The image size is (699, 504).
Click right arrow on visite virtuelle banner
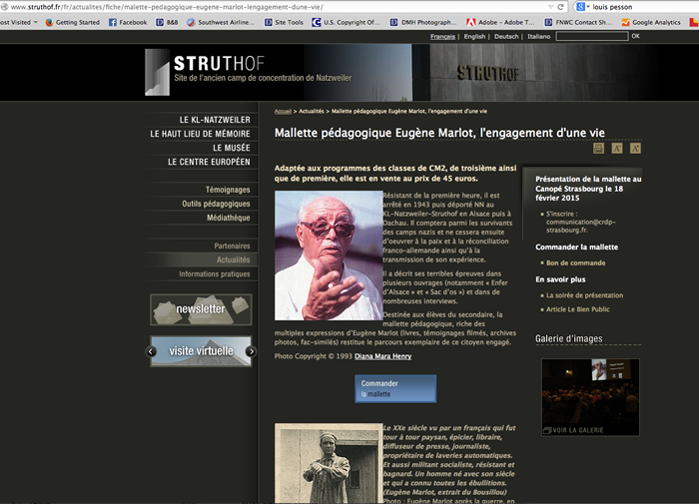tap(247, 351)
